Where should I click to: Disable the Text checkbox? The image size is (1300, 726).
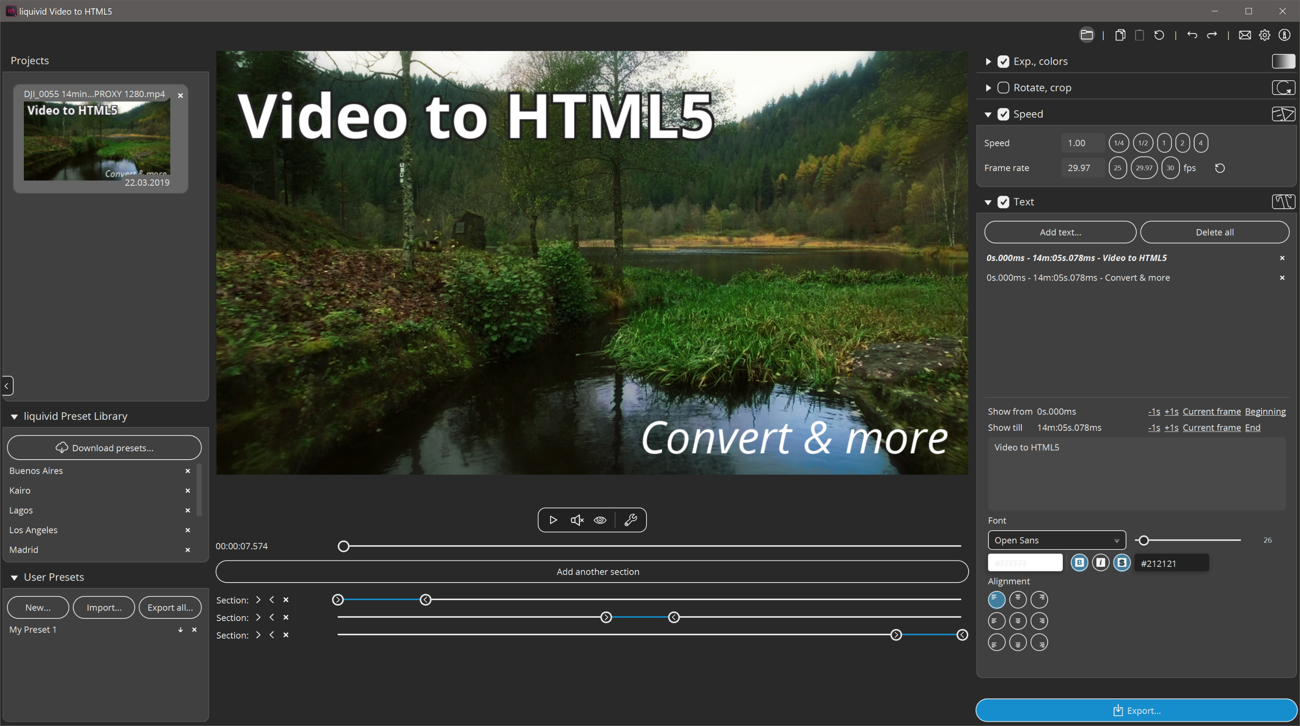pyautogui.click(x=1003, y=202)
